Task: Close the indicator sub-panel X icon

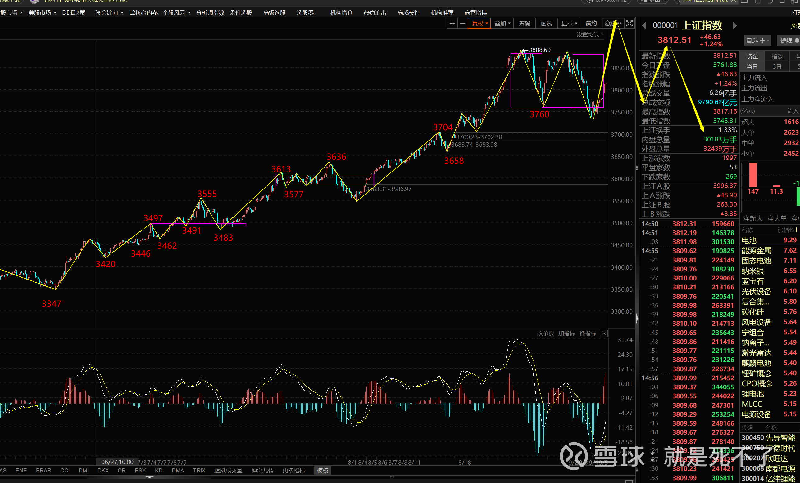Action: point(604,333)
